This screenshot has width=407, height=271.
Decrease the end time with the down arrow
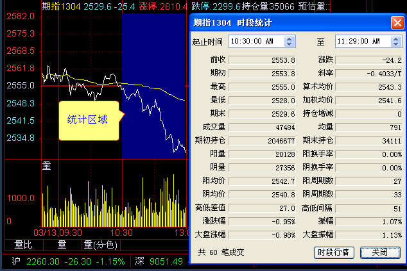(x=395, y=44)
